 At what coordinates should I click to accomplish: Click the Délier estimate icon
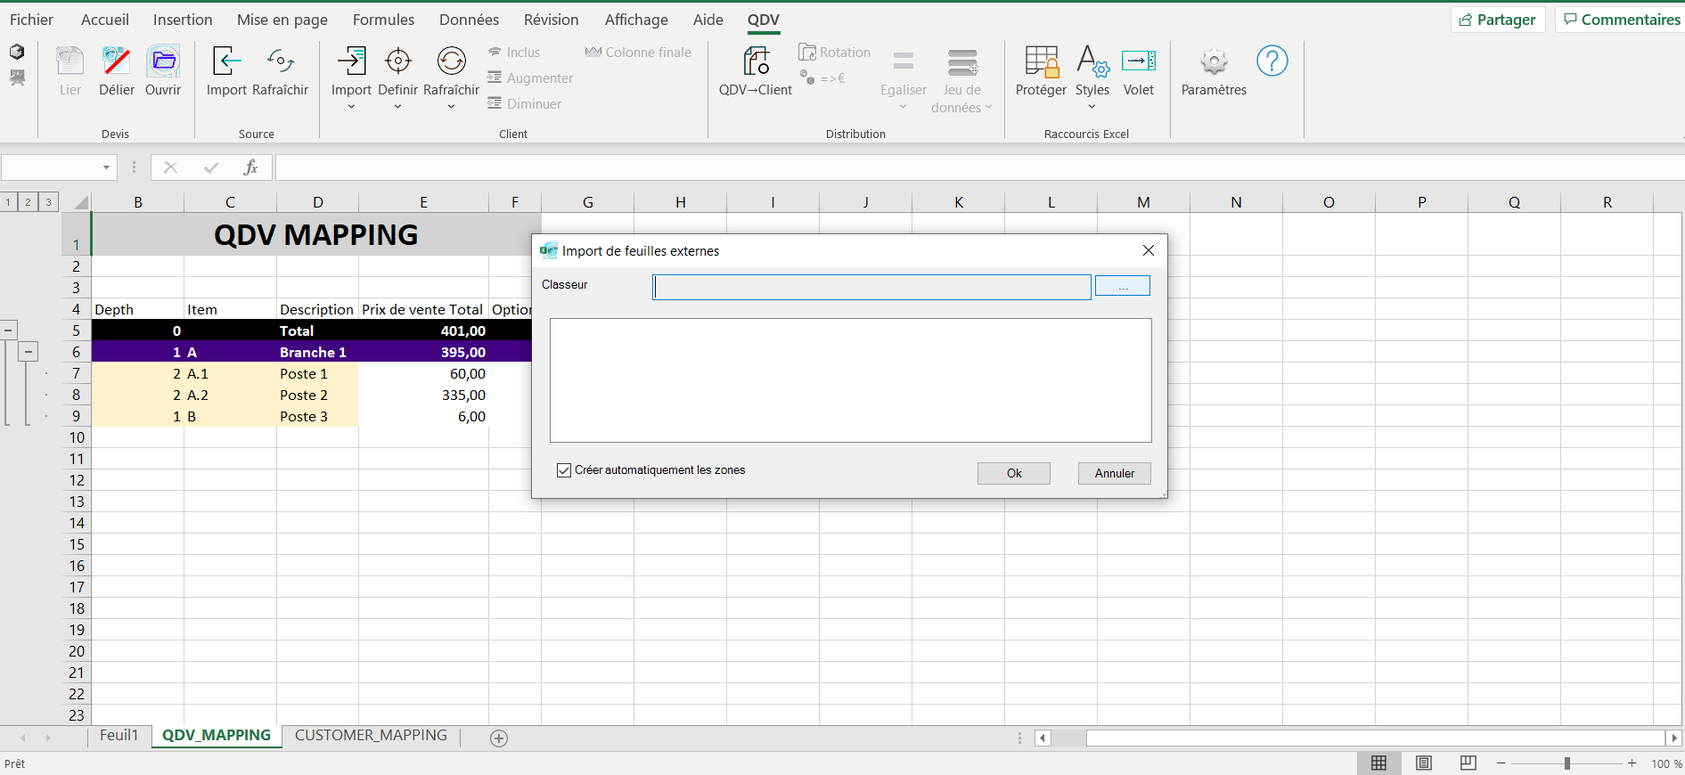tap(116, 61)
